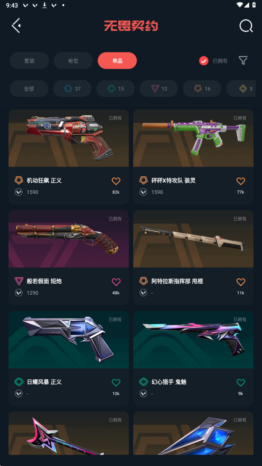Select pink triangle tier 12 filter

(x=159, y=89)
